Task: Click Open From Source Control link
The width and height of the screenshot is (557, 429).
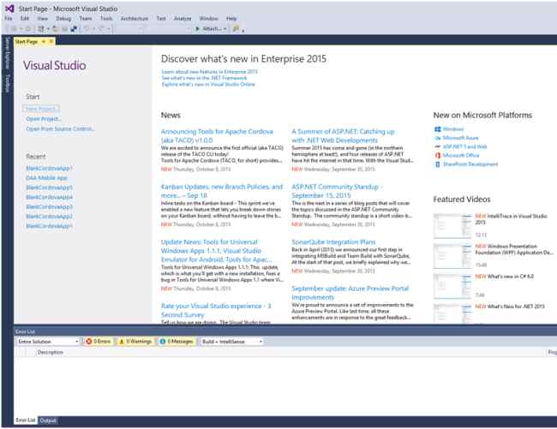Action: (60, 128)
